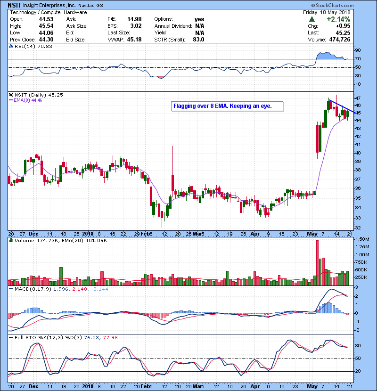Click the VWAP value 45.18
The width and height of the screenshot is (377, 391).
pos(134,40)
